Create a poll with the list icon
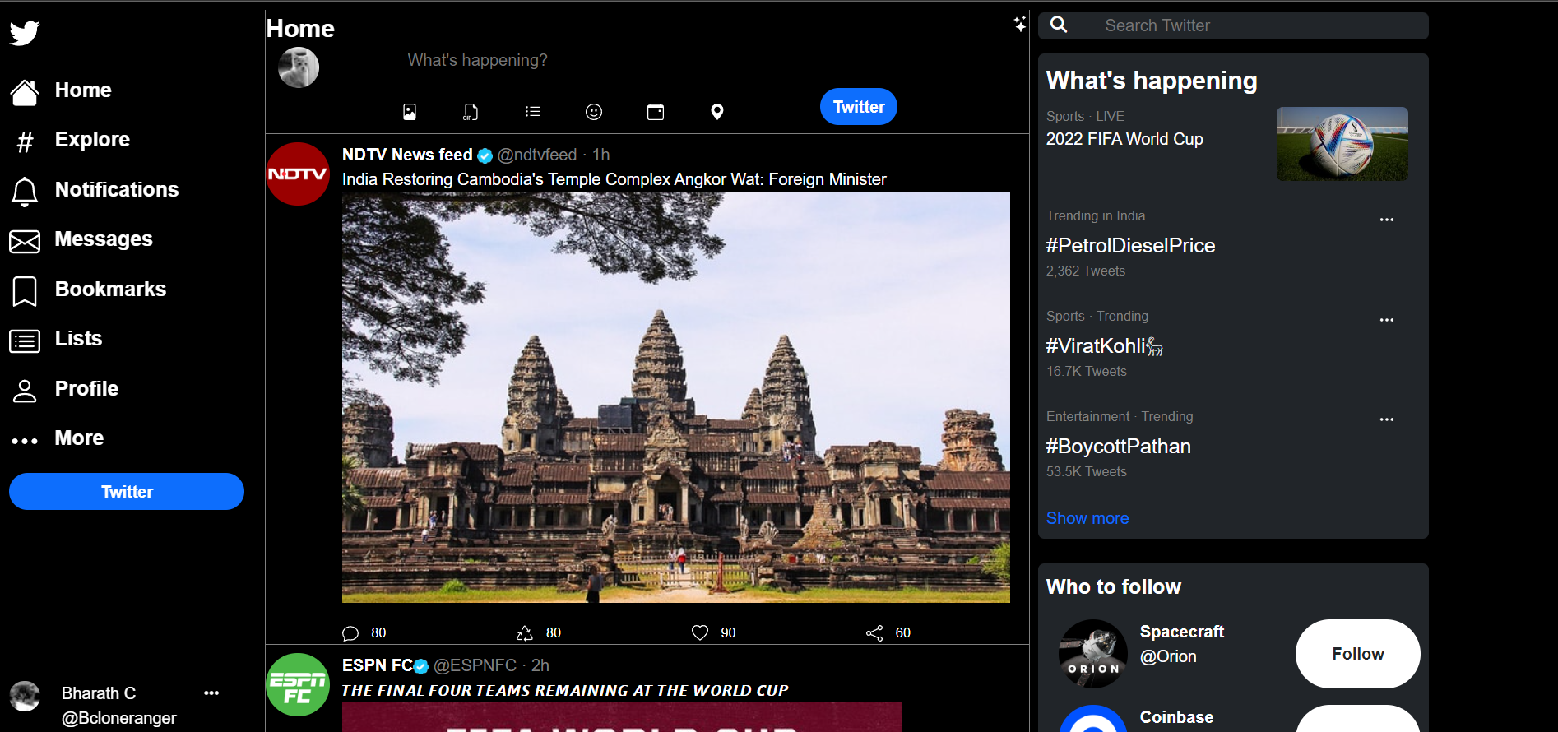1558x732 pixels. (x=533, y=111)
